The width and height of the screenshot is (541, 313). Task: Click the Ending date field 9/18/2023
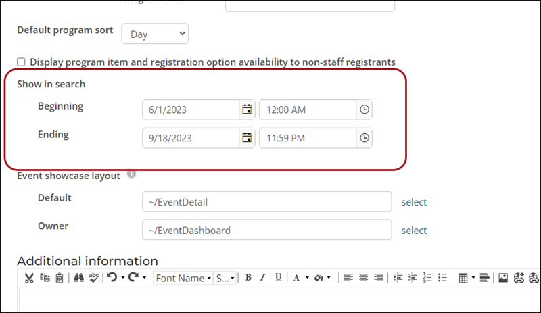coord(191,138)
